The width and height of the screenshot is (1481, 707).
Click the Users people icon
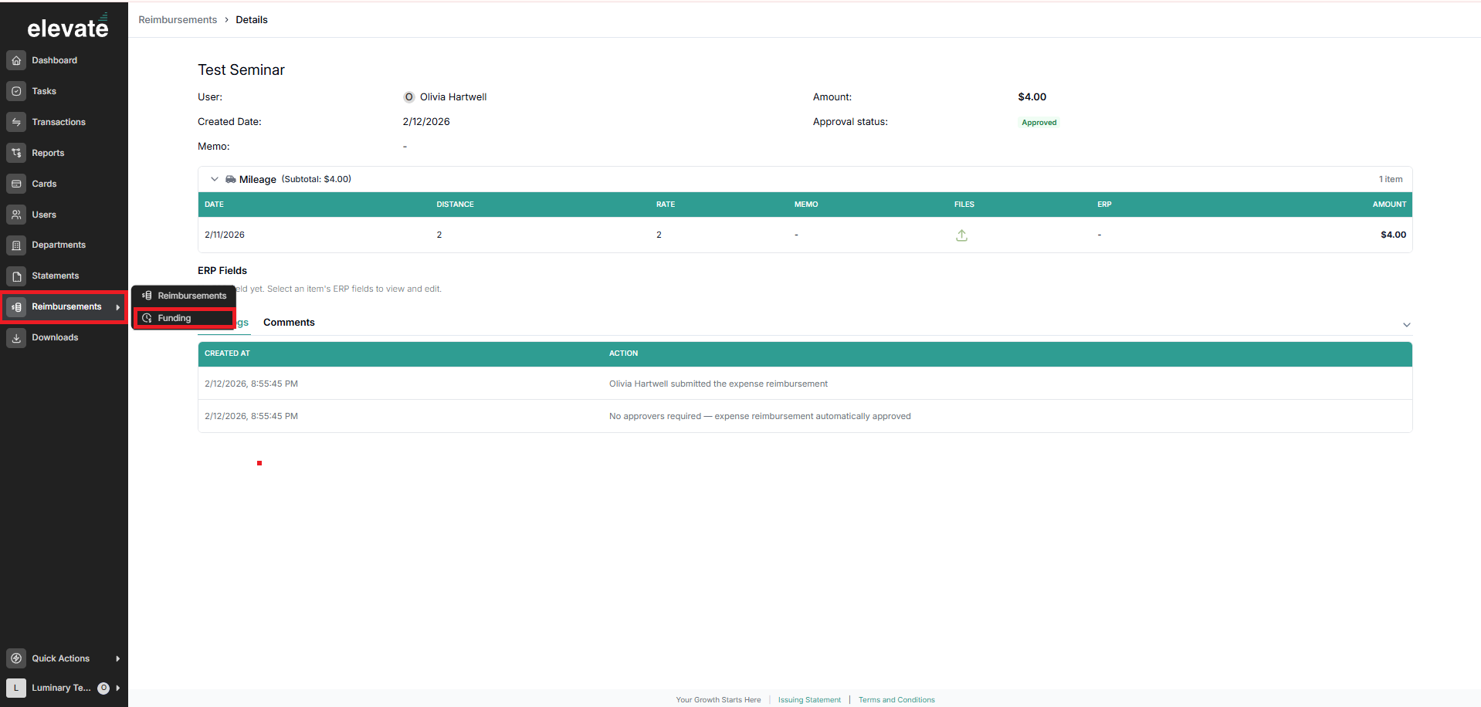pyautogui.click(x=16, y=215)
